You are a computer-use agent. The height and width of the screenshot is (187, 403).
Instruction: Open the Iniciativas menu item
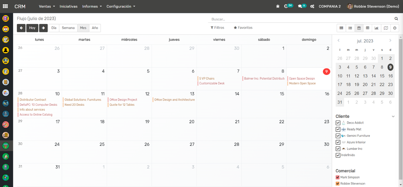click(x=68, y=6)
